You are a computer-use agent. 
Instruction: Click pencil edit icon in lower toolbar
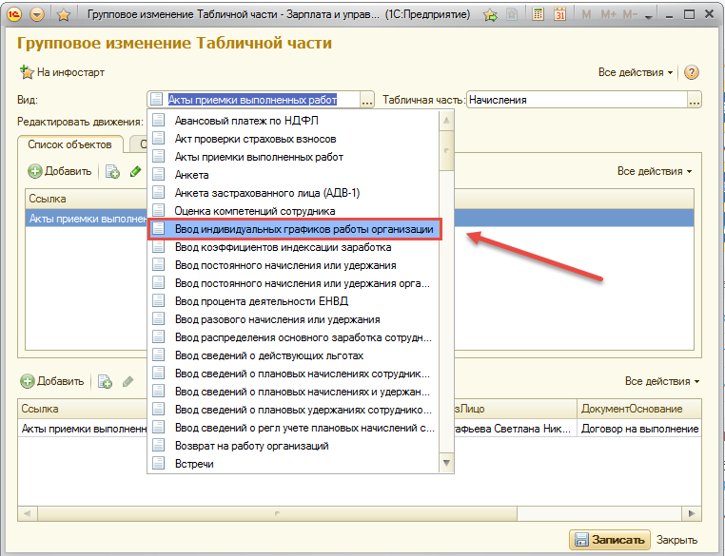[128, 381]
